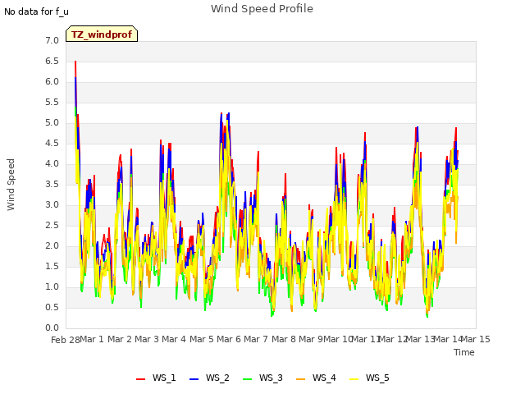Toggle the WS_2 legend entry
The width and height of the screenshot is (525, 394).
coord(209,378)
